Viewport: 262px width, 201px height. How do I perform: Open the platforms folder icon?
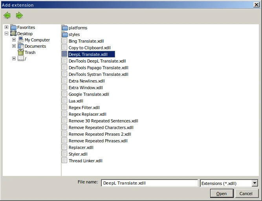pyautogui.click(x=65, y=28)
